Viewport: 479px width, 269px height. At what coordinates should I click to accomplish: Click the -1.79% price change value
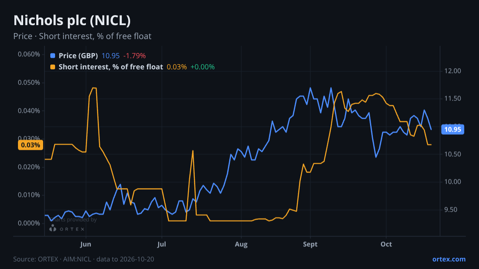135,56
